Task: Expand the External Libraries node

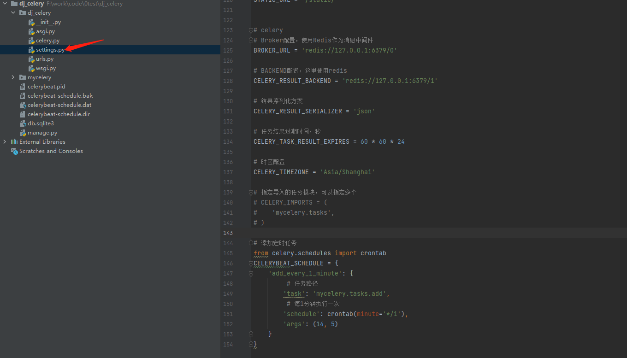Action: [x=5, y=142]
